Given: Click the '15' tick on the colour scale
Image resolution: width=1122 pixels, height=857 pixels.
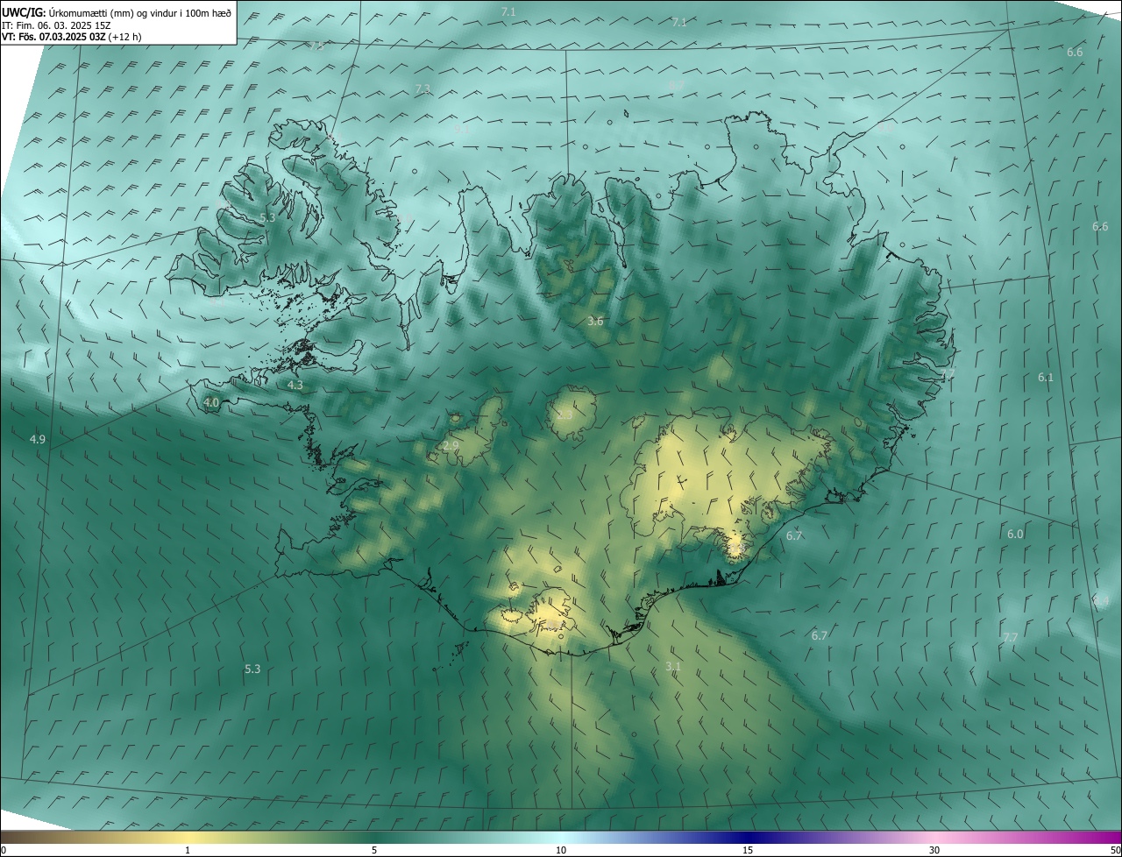Looking at the screenshot, I should (748, 850).
